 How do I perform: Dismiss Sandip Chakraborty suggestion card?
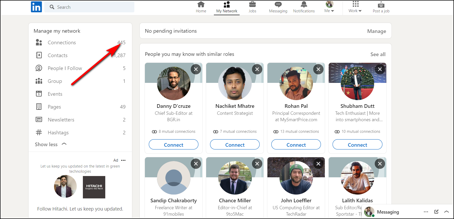pos(196,164)
